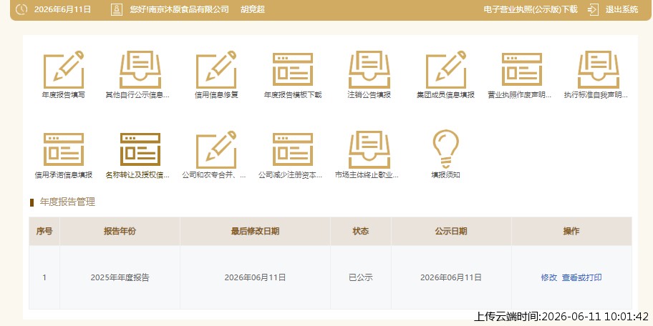Click the 填报须知 lightbulb icon
The width and height of the screenshot is (653, 326).
point(445,149)
